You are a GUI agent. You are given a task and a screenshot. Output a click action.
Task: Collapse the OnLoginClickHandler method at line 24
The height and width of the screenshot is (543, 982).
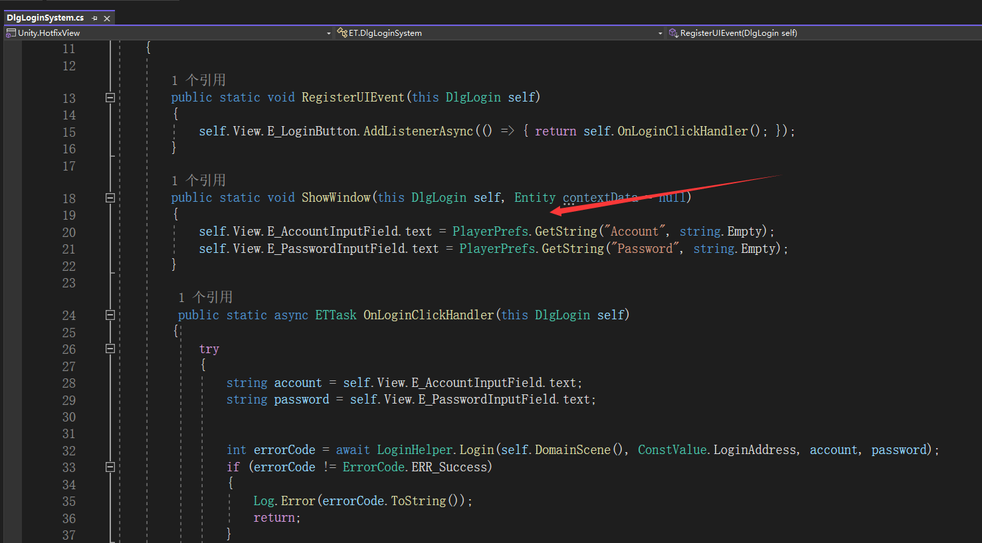110,315
